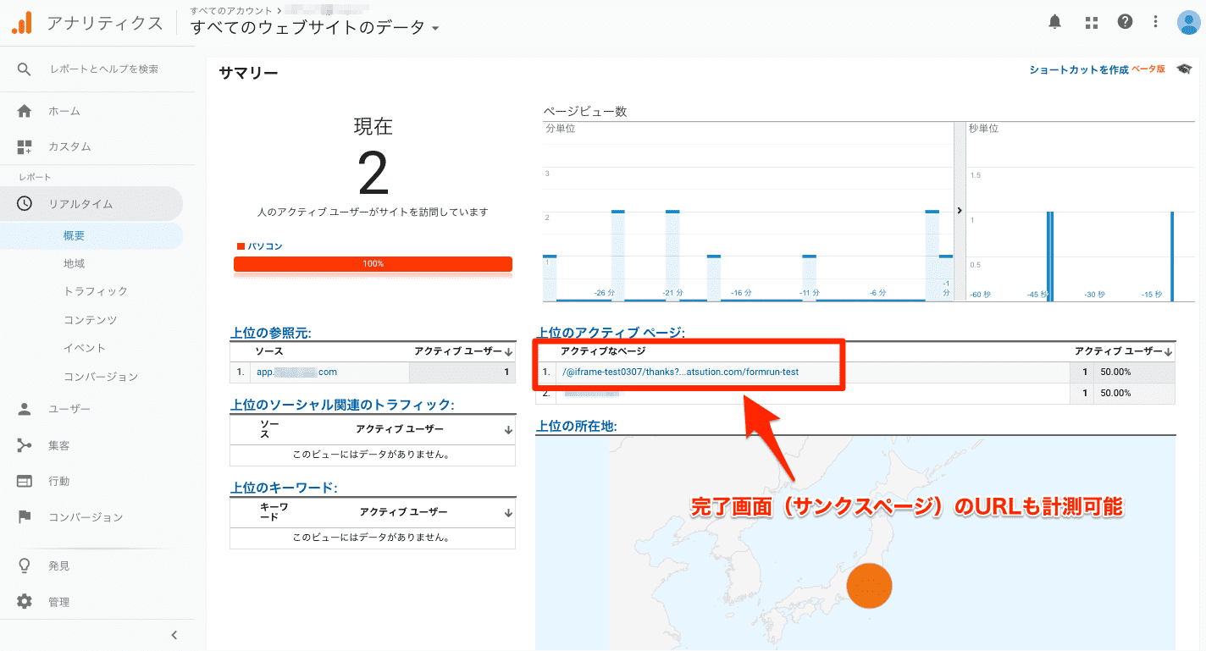Collapse the sidebar with the left chevron
Image resolution: width=1206 pixels, height=651 pixels.
(x=174, y=634)
